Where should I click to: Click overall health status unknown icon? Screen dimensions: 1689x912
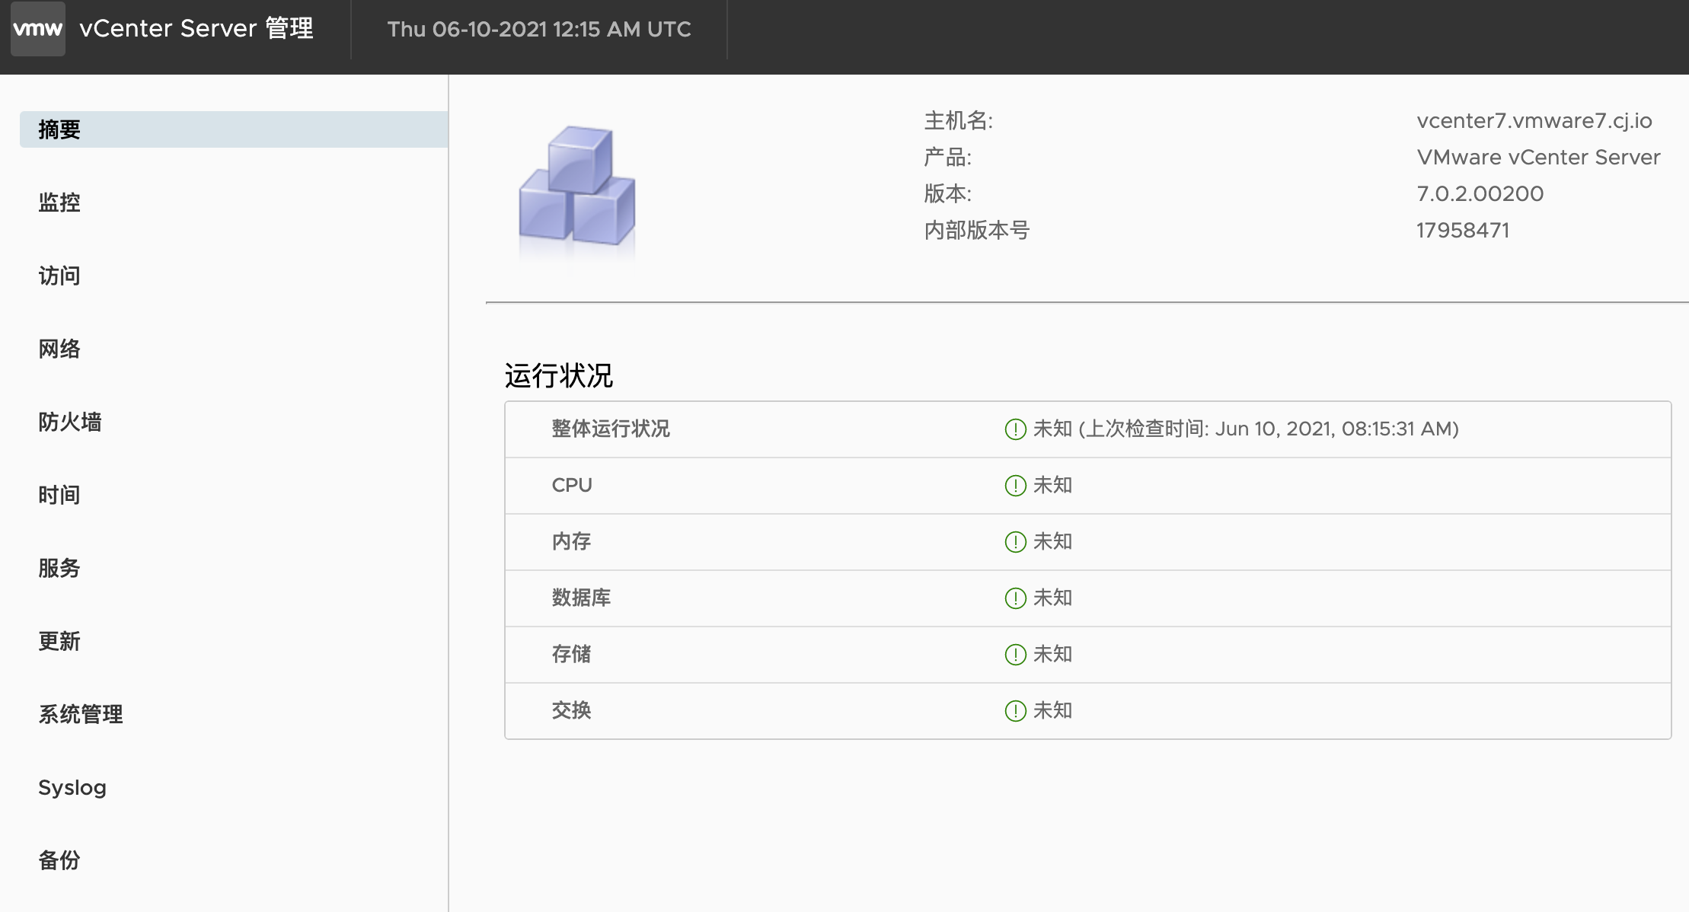click(1015, 429)
